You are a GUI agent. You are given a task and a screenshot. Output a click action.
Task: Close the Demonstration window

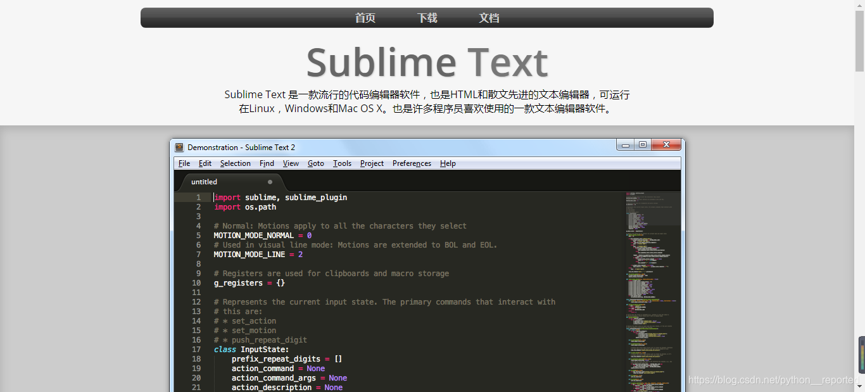(666, 145)
